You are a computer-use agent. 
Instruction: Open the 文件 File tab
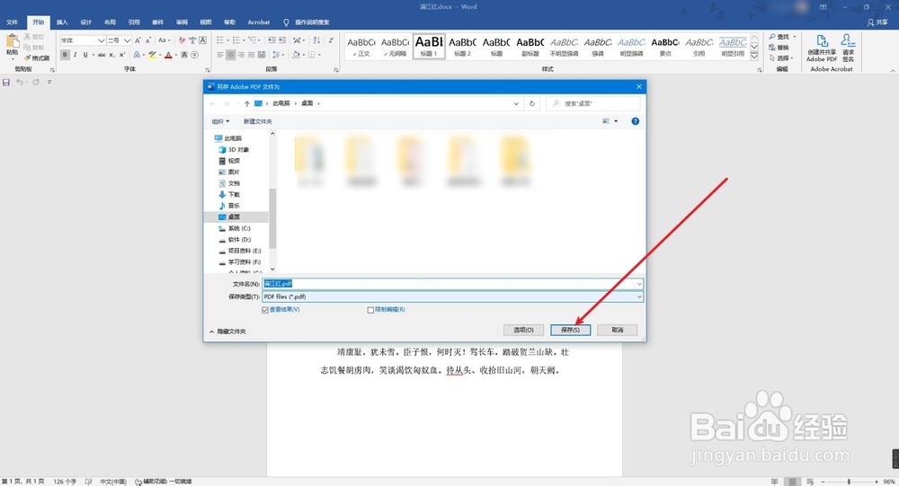12,22
